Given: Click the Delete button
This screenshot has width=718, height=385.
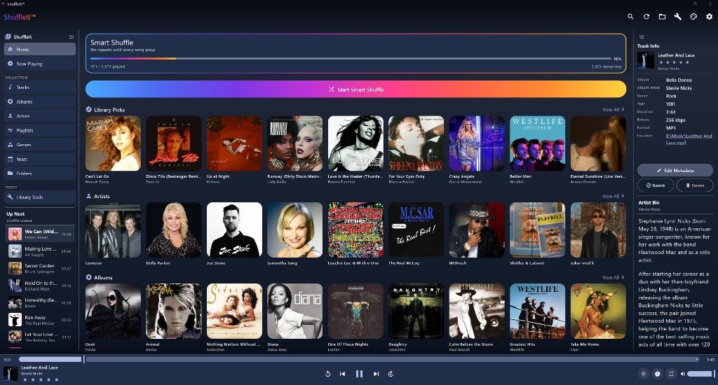Looking at the screenshot, I should [x=695, y=185].
